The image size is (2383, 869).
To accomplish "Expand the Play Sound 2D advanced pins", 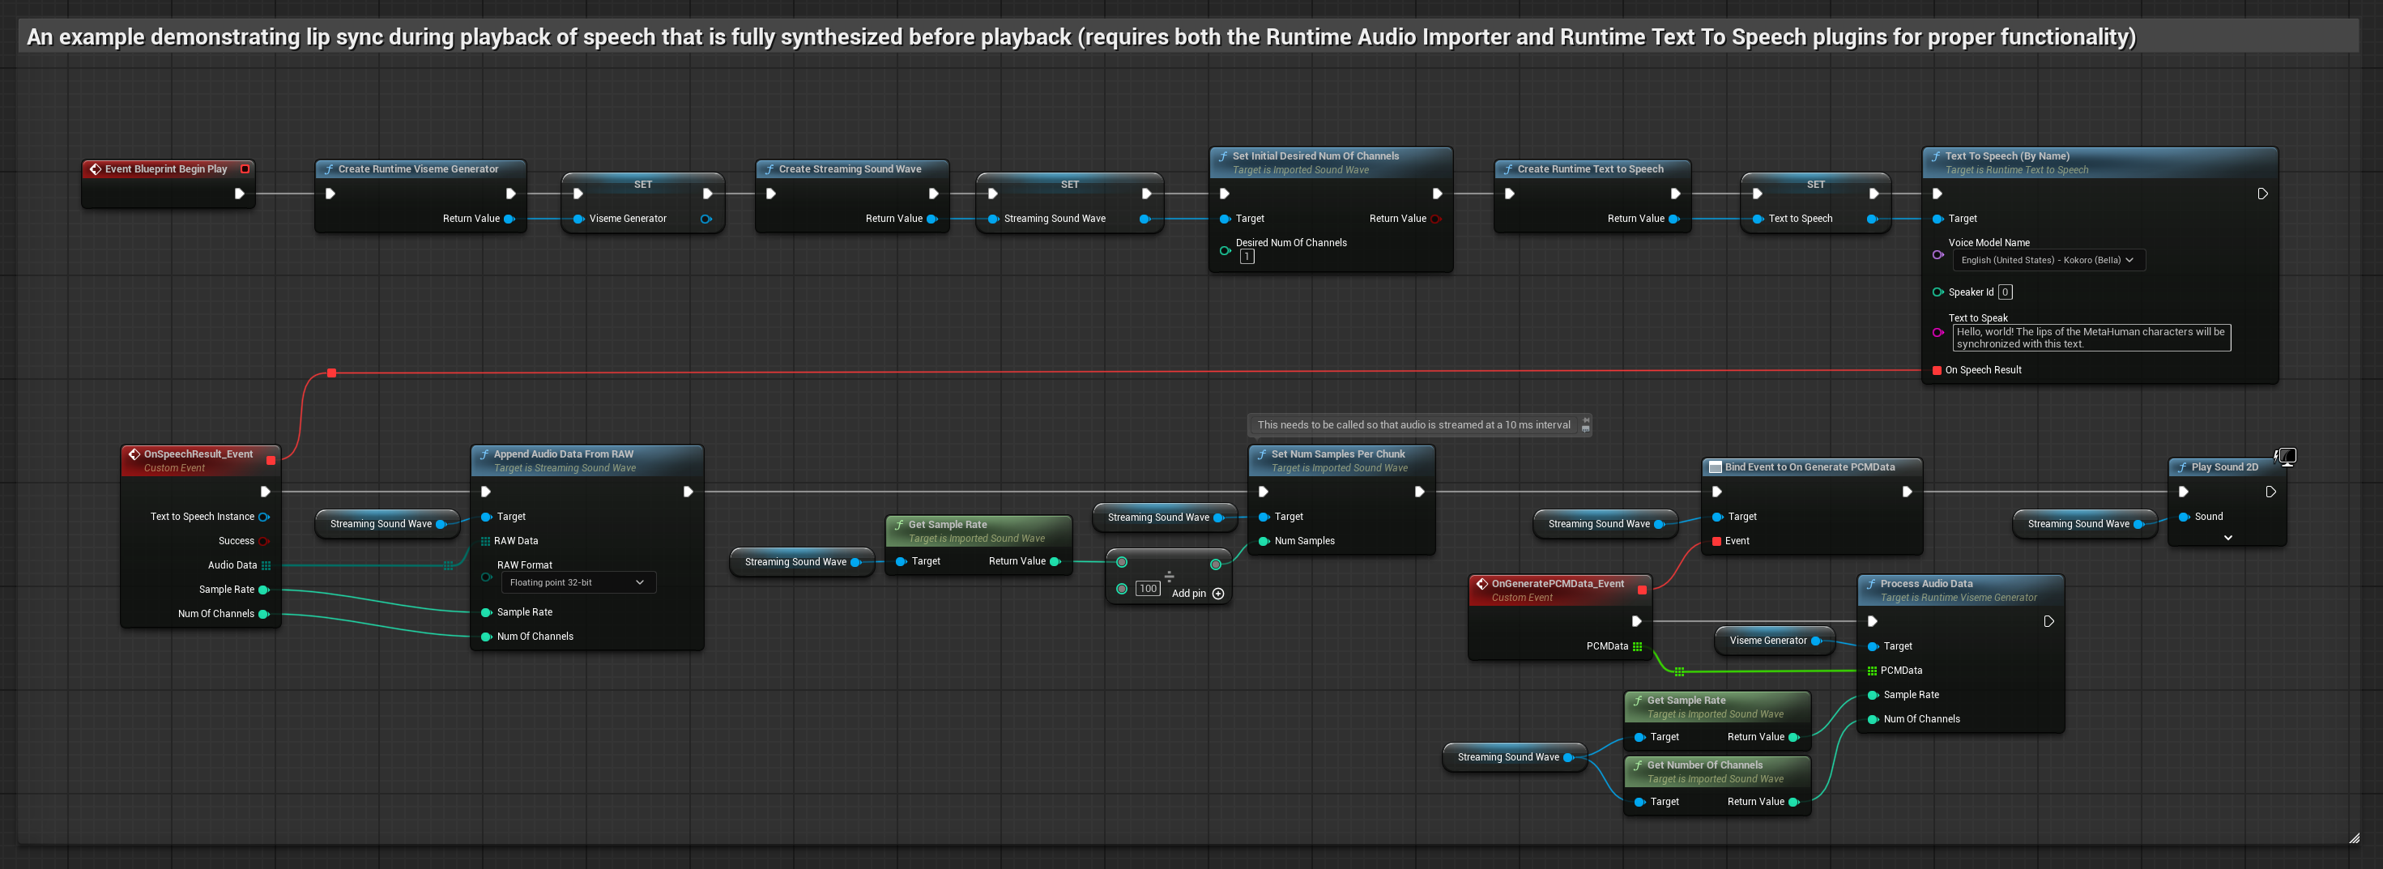I will coord(2227,538).
